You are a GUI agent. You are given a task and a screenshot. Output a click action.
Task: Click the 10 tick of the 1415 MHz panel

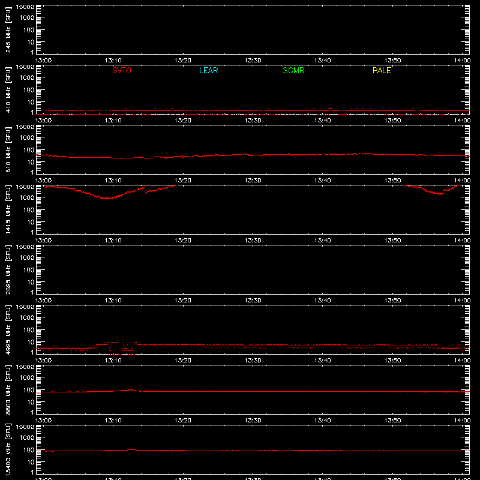pyautogui.click(x=31, y=222)
